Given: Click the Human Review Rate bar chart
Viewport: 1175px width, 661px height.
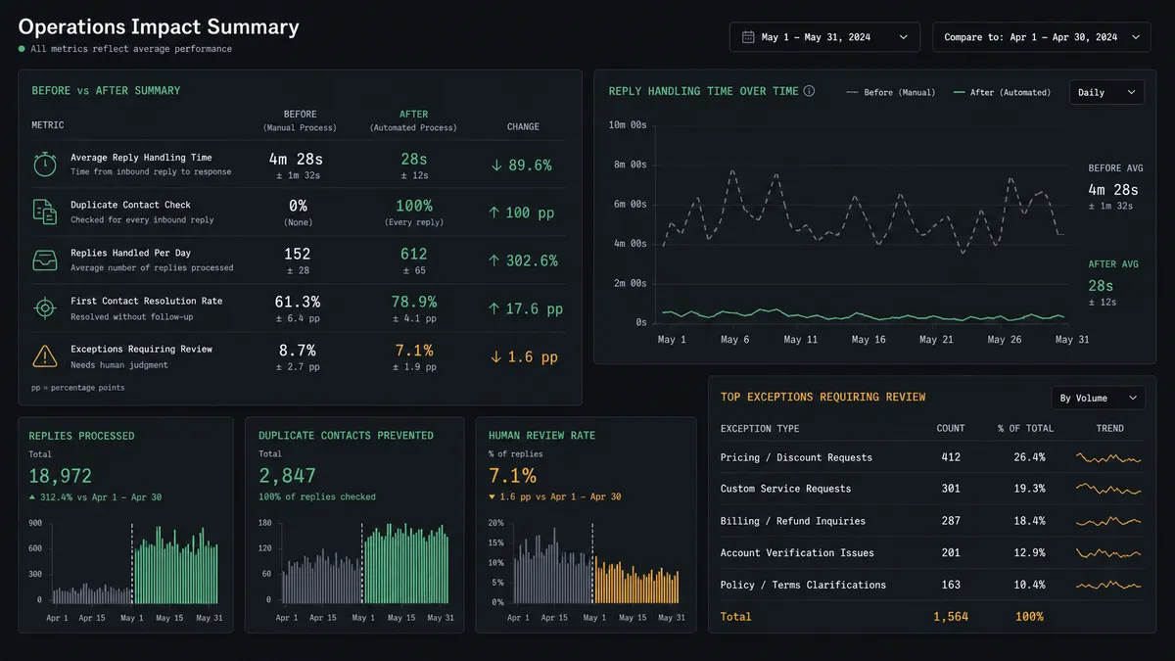Looking at the screenshot, I should pyautogui.click(x=595, y=564).
